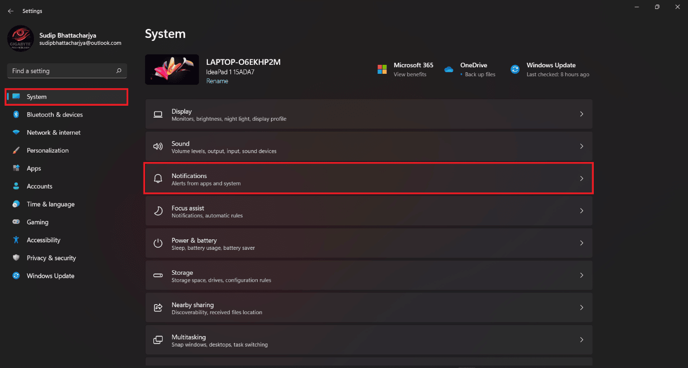
Task: Open Sound settings via its chevron
Action: (x=581, y=147)
